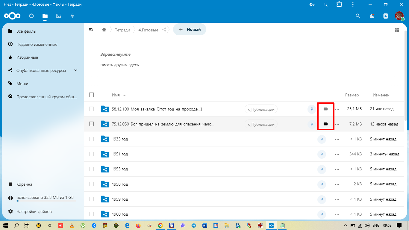This screenshot has width=409, height=230.
Task: Open Настройки файлов settings
Action: (34, 211)
